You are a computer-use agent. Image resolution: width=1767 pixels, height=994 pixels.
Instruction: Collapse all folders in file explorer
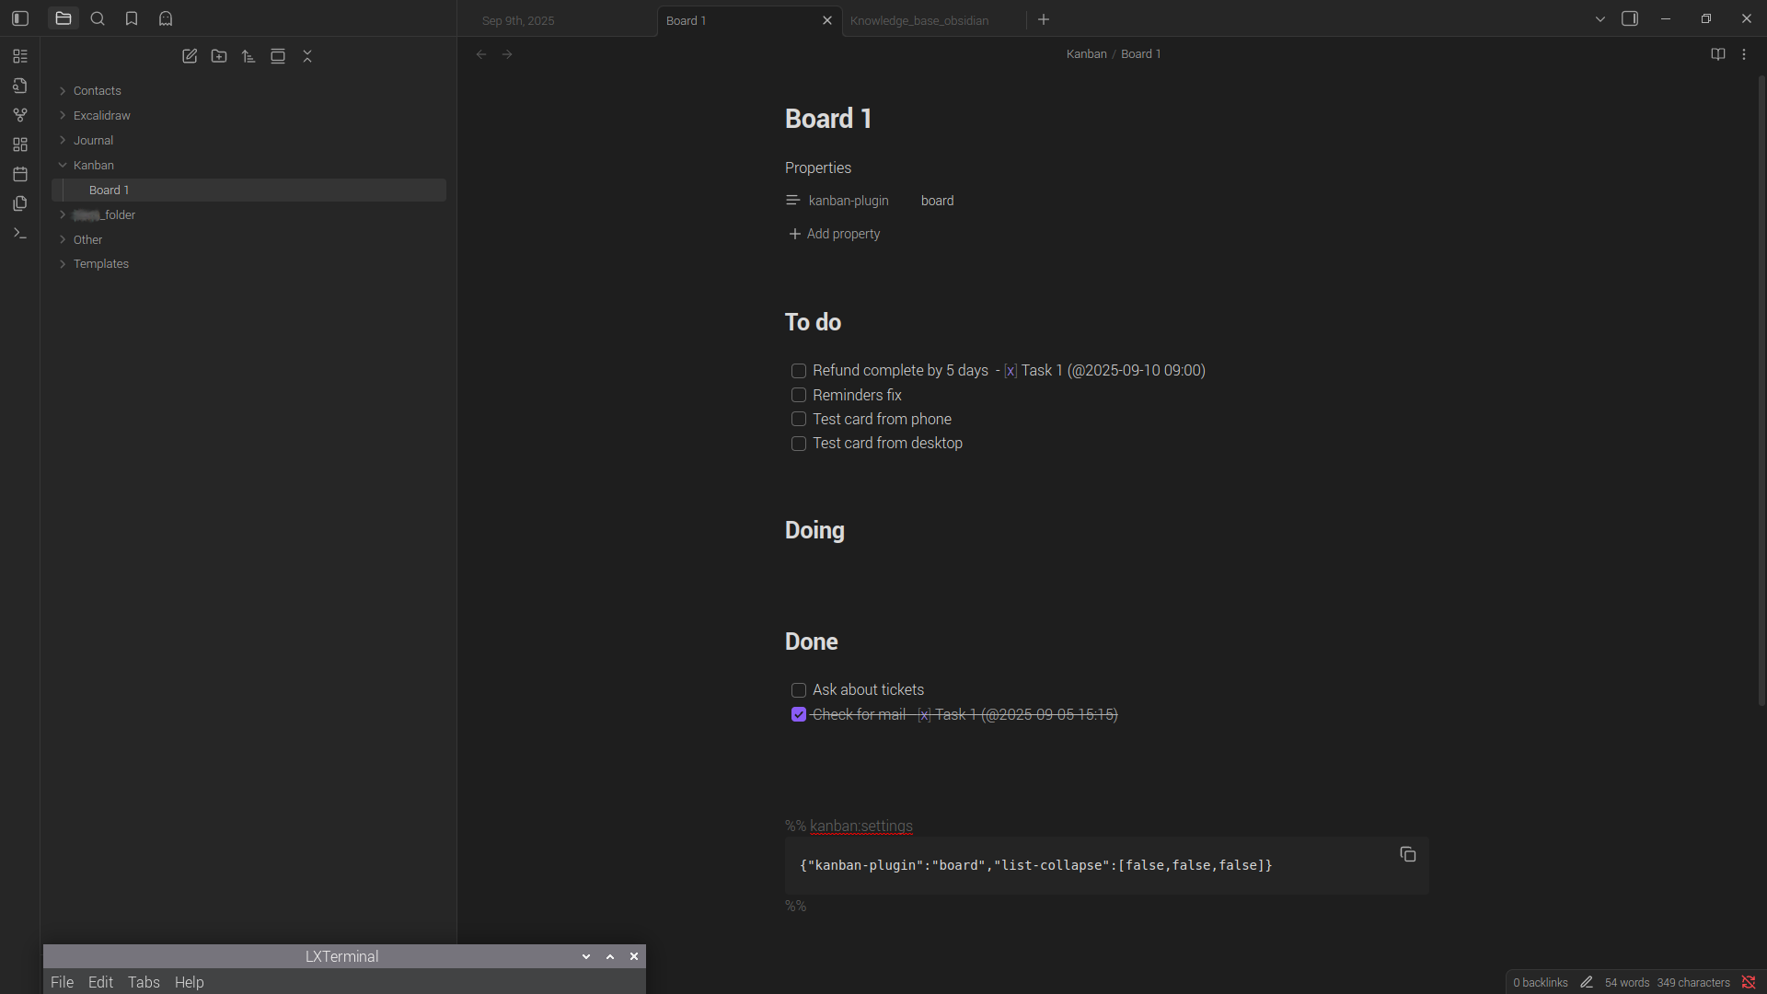tap(307, 56)
